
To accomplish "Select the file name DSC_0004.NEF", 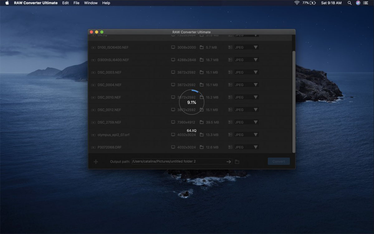I will 109,85.
